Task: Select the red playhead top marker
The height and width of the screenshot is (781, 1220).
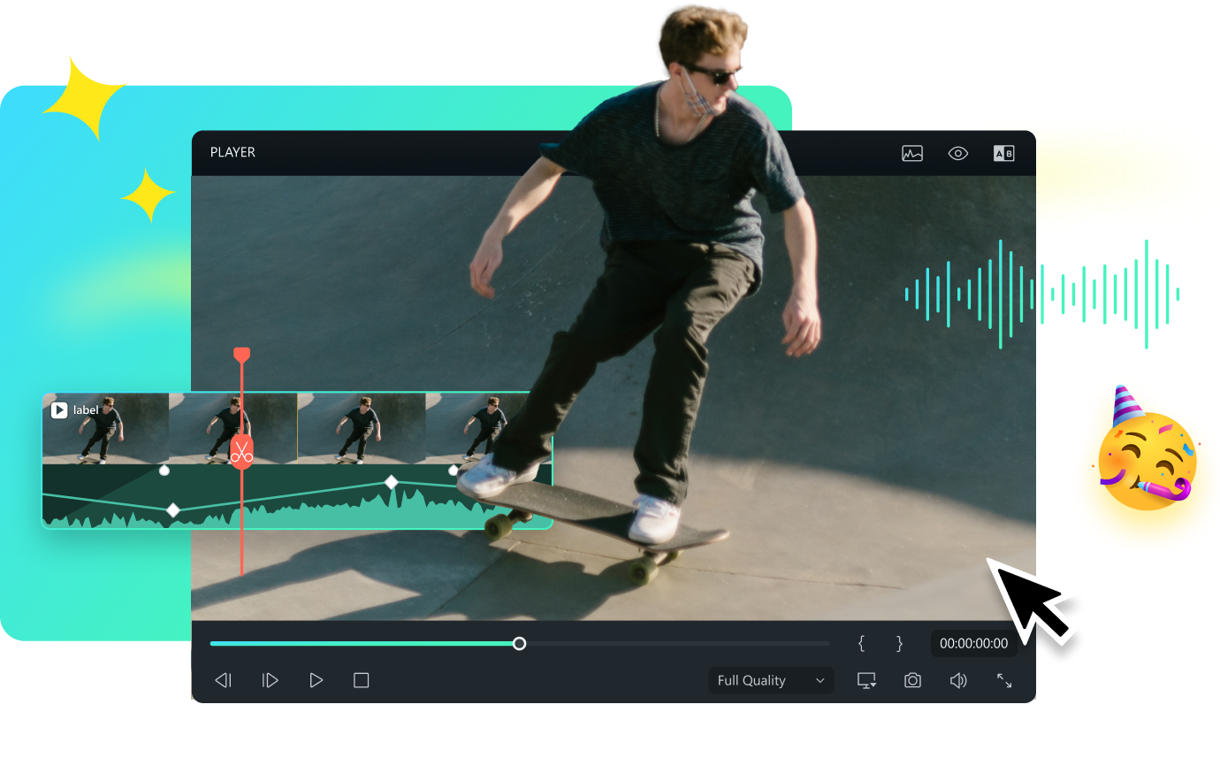Action: pyautogui.click(x=241, y=355)
